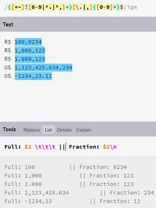Open the Details tab
Image resolution: width=156 pixels, height=208 pixels.
coord(64,130)
